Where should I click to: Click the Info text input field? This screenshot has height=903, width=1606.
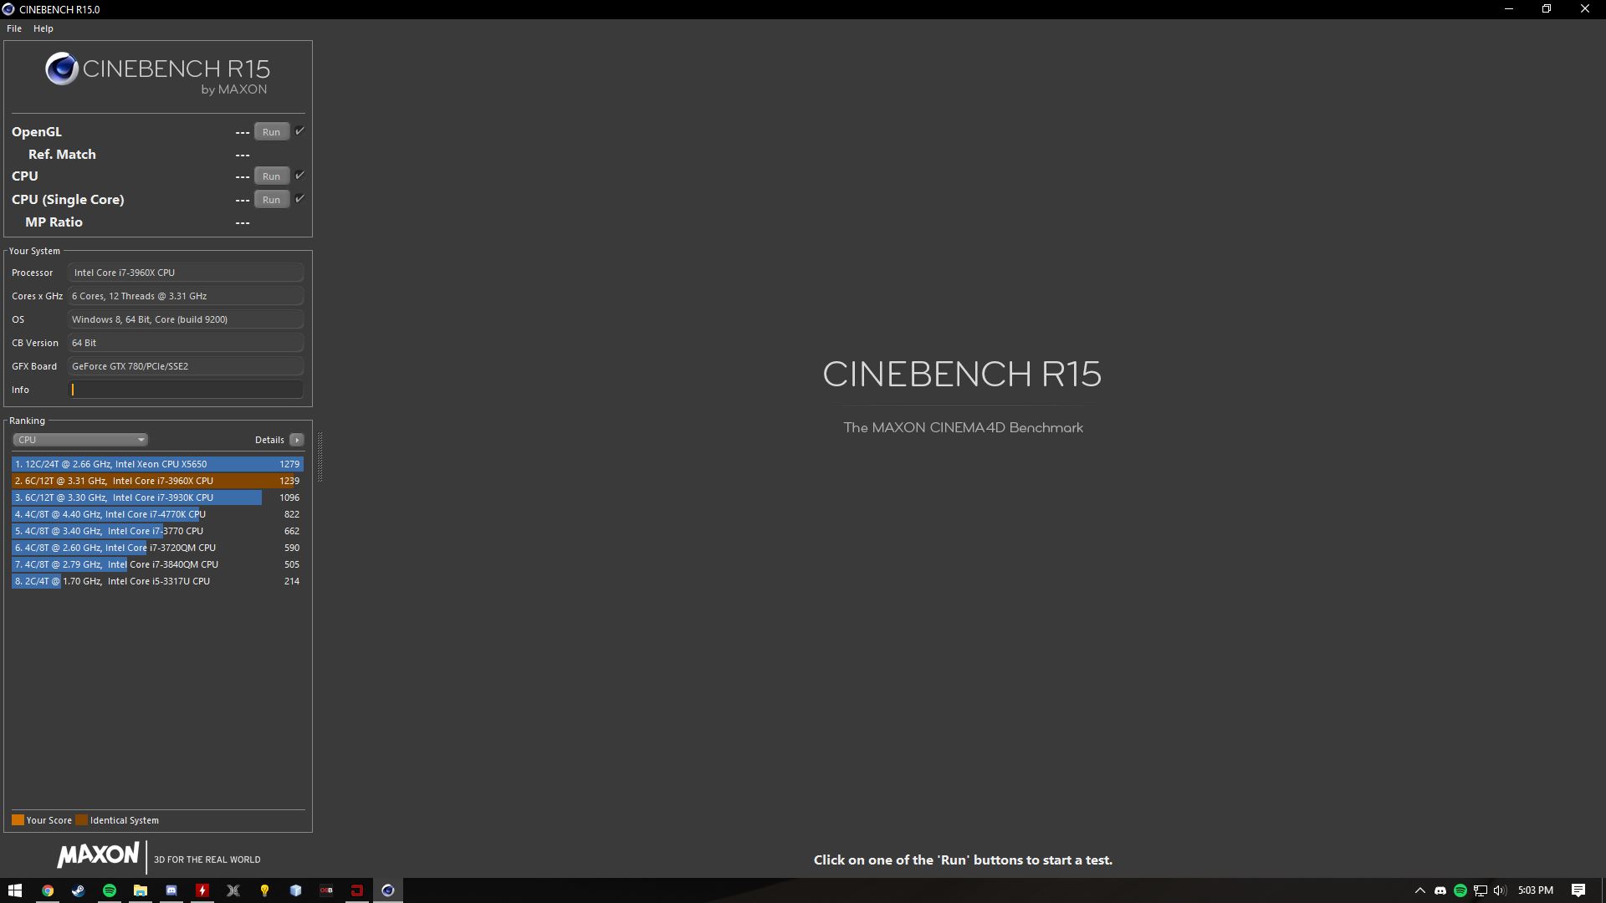(186, 390)
